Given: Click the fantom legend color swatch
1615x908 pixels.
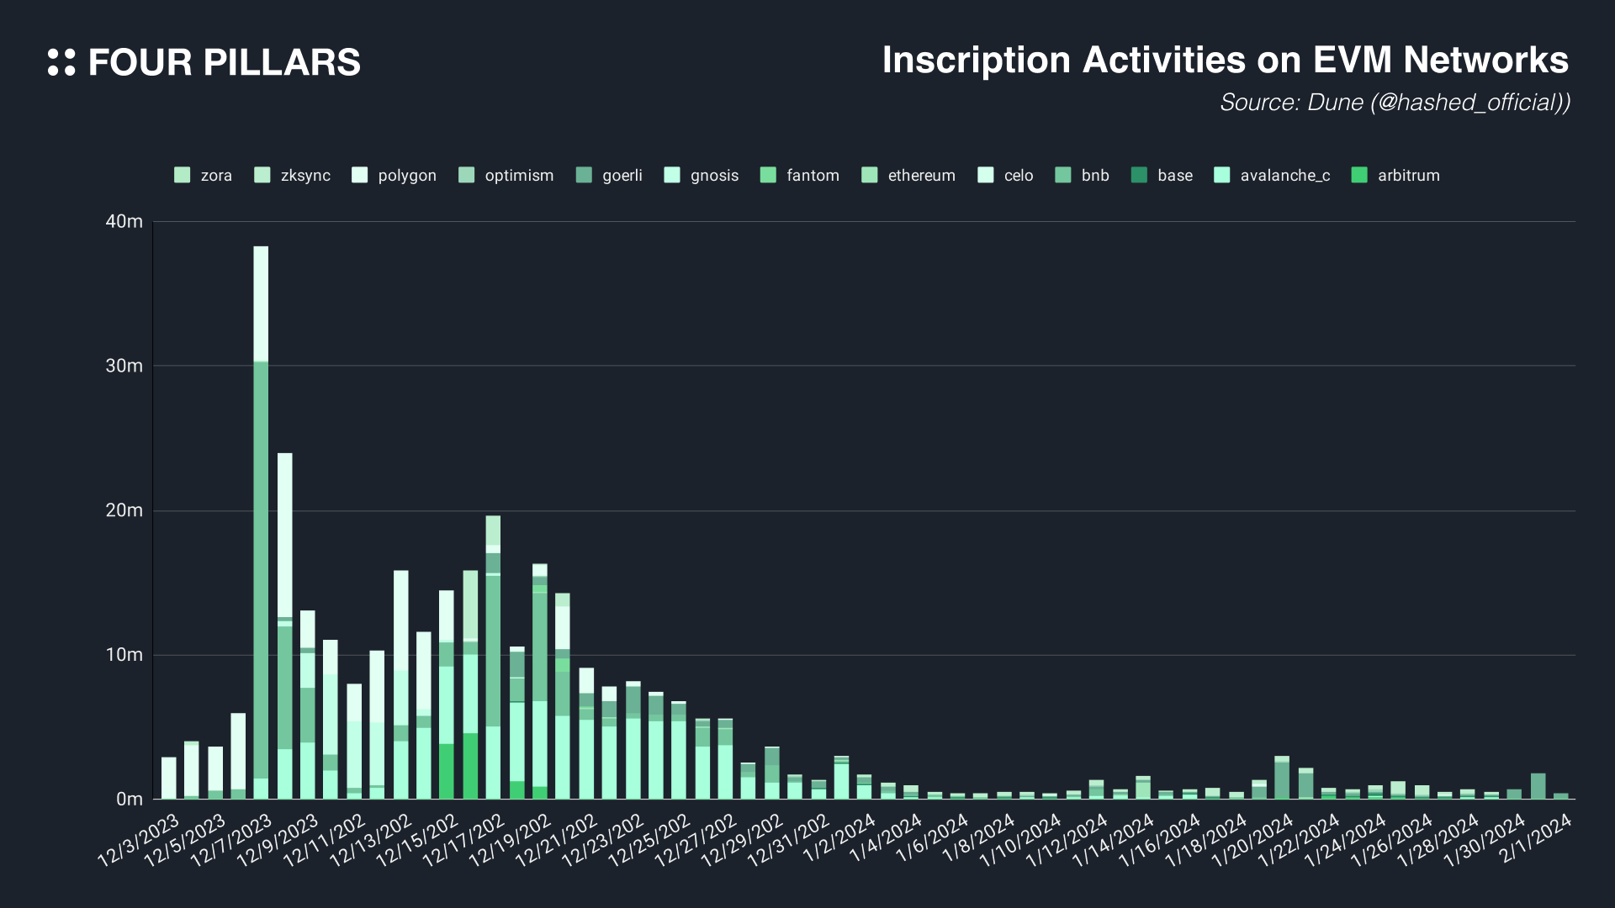Looking at the screenshot, I should (x=768, y=175).
